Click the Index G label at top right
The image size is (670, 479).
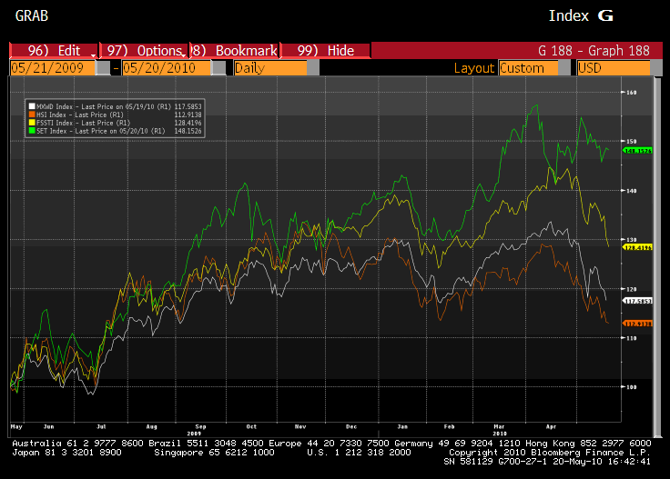tap(581, 15)
